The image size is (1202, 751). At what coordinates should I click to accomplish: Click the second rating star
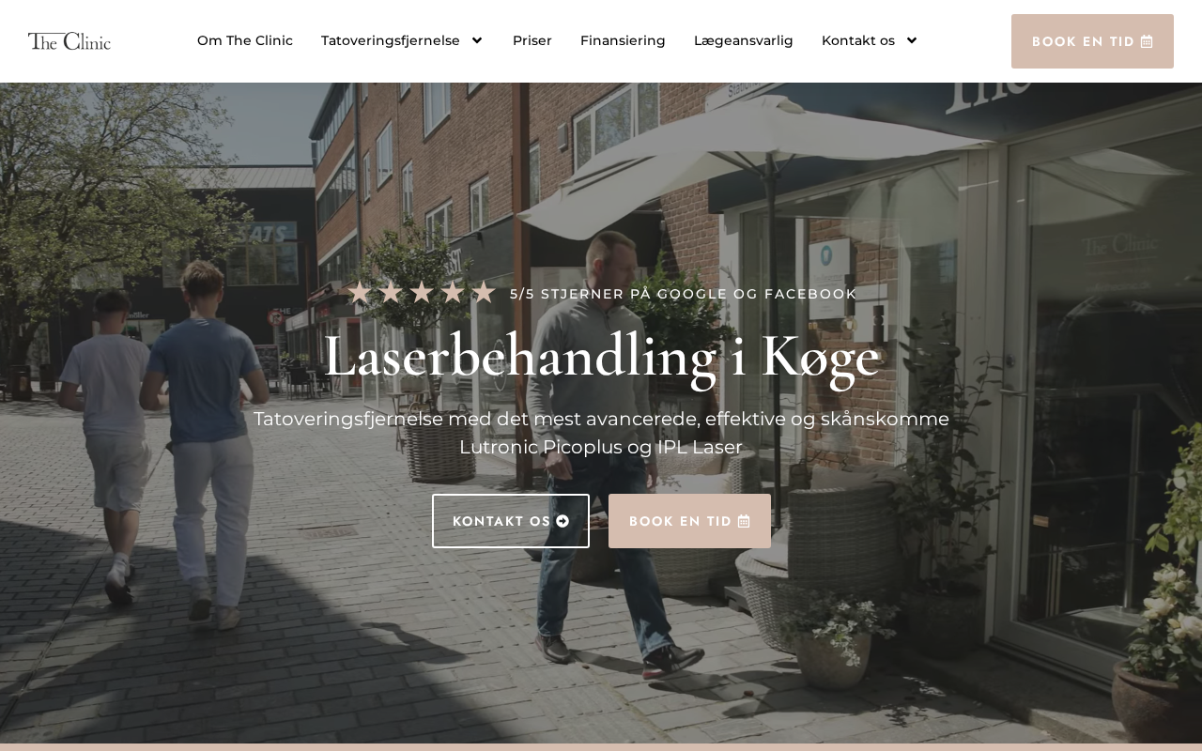coord(391,293)
